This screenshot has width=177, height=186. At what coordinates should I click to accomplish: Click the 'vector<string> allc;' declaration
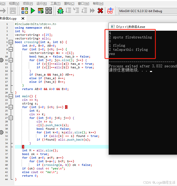click(x=33, y=38)
